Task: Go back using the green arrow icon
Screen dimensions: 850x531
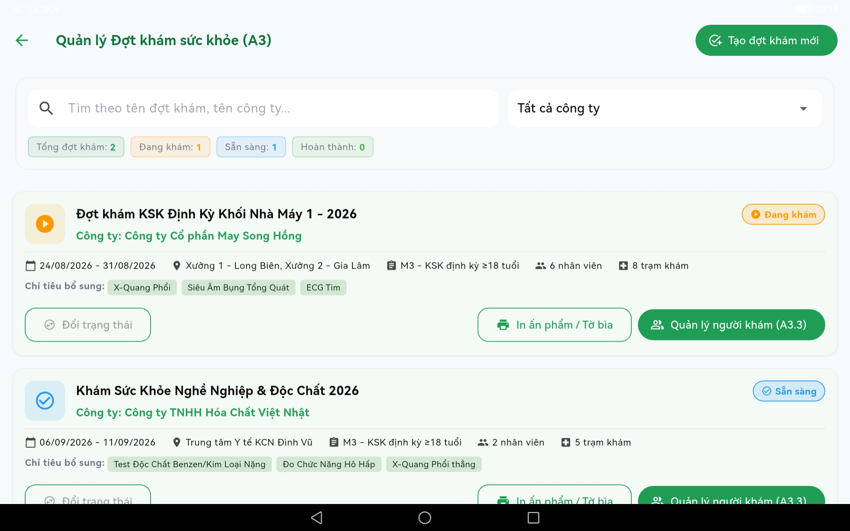Action: click(x=22, y=40)
